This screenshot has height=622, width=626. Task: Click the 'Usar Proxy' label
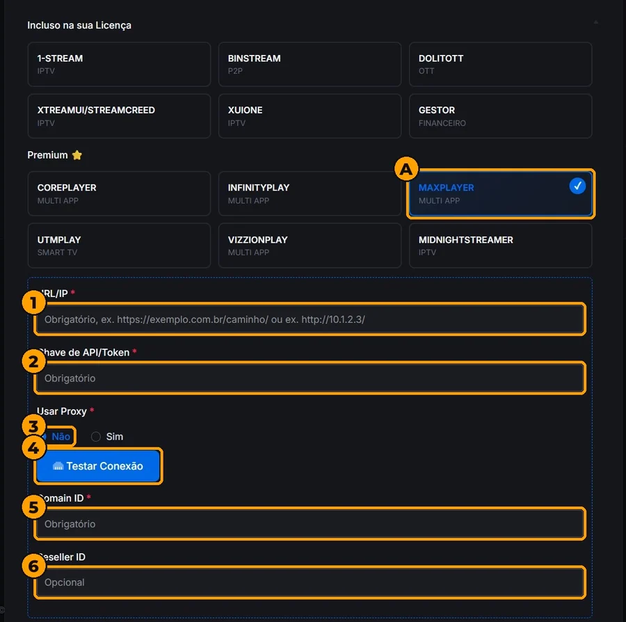pyautogui.click(x=62, y=411)
